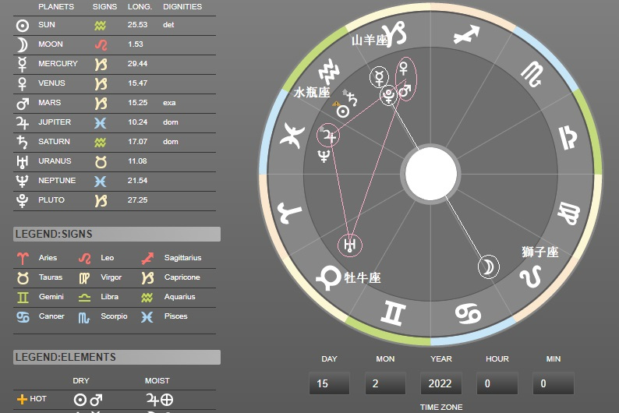Select the HOUR input field
The height and width of the screenshot is (413, 619).
point(497,383)
